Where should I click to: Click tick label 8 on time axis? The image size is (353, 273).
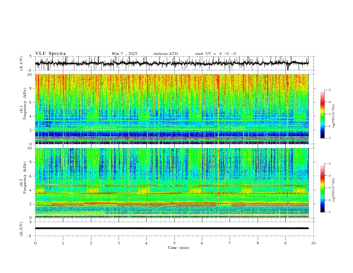258,243
